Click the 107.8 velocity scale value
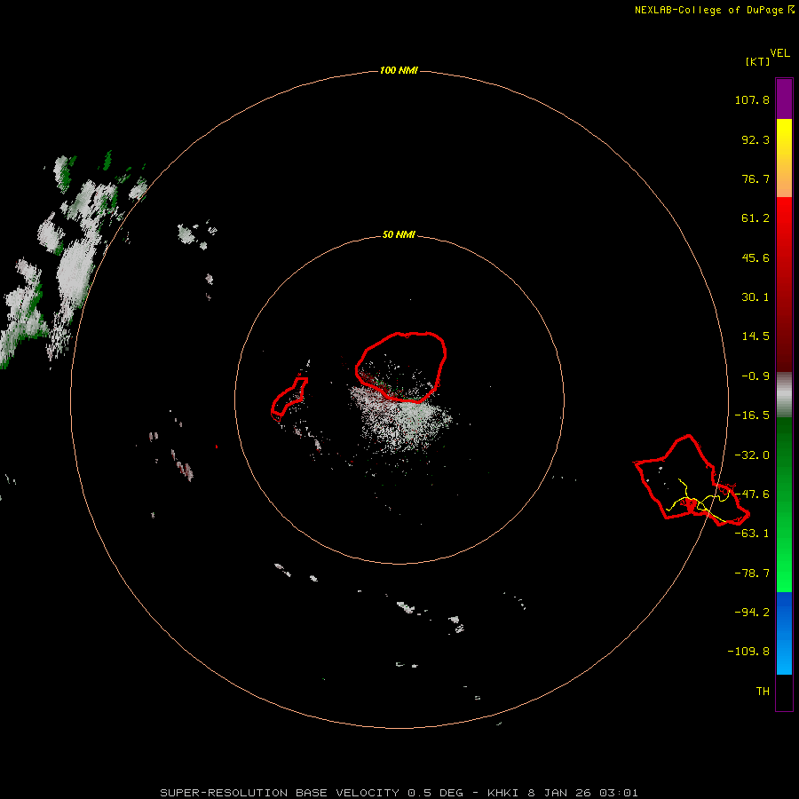 752,99
